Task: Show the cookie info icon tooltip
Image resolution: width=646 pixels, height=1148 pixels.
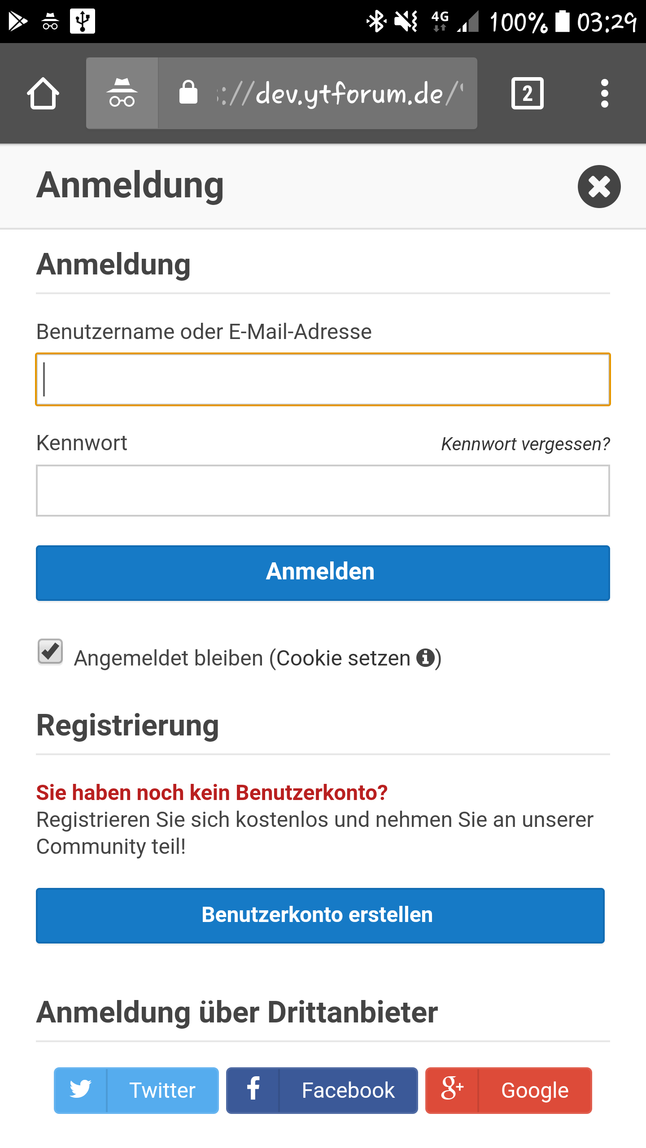Action: tap(425, 658)
